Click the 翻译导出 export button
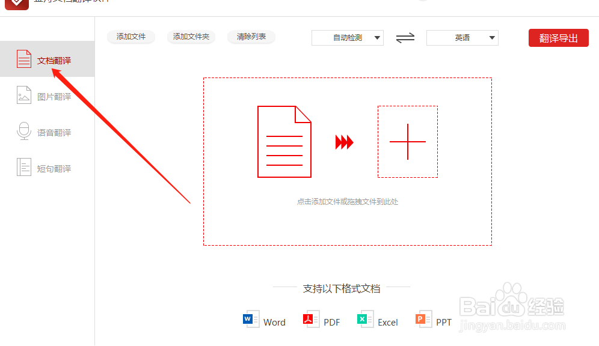Viewport: 599px width, 346px height. pyautogui.click(x=558, y=37)
